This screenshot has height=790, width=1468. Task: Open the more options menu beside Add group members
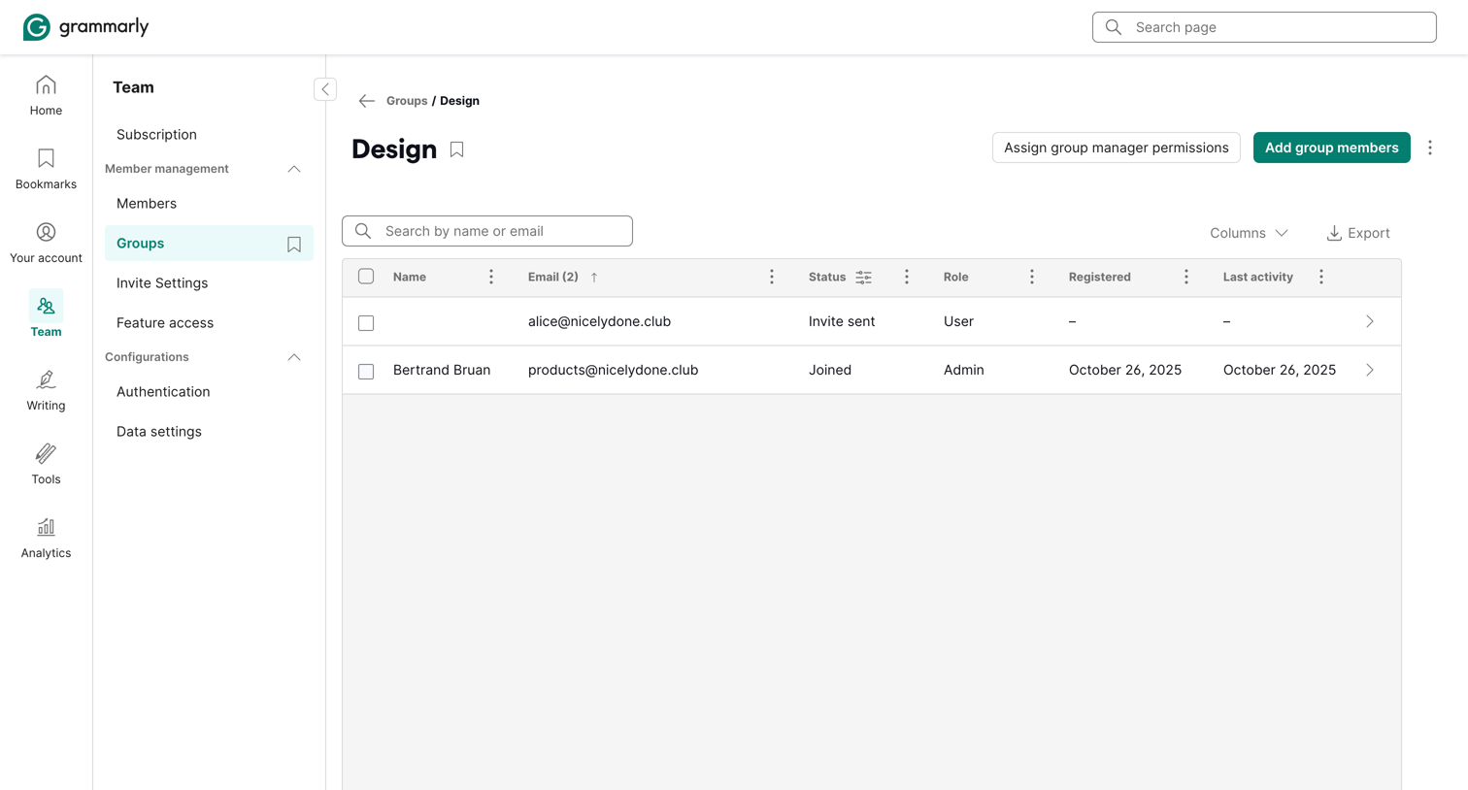[x=1430, y=148]
